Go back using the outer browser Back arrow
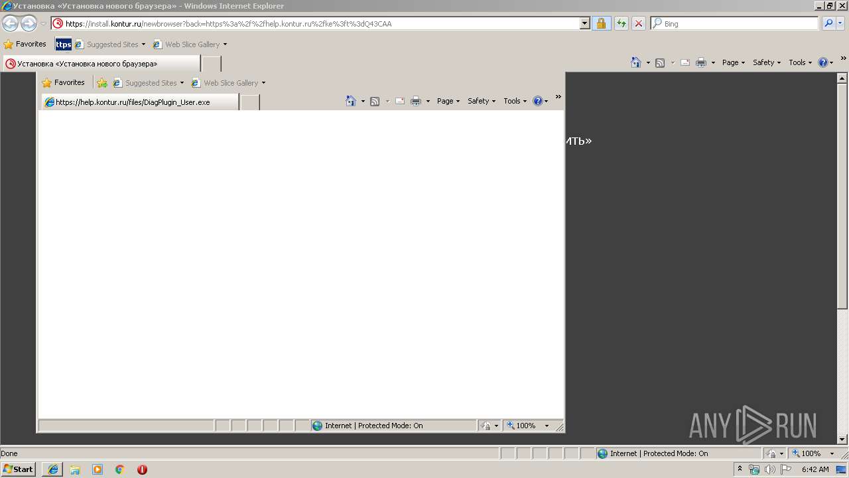 [x=10, y=24]
